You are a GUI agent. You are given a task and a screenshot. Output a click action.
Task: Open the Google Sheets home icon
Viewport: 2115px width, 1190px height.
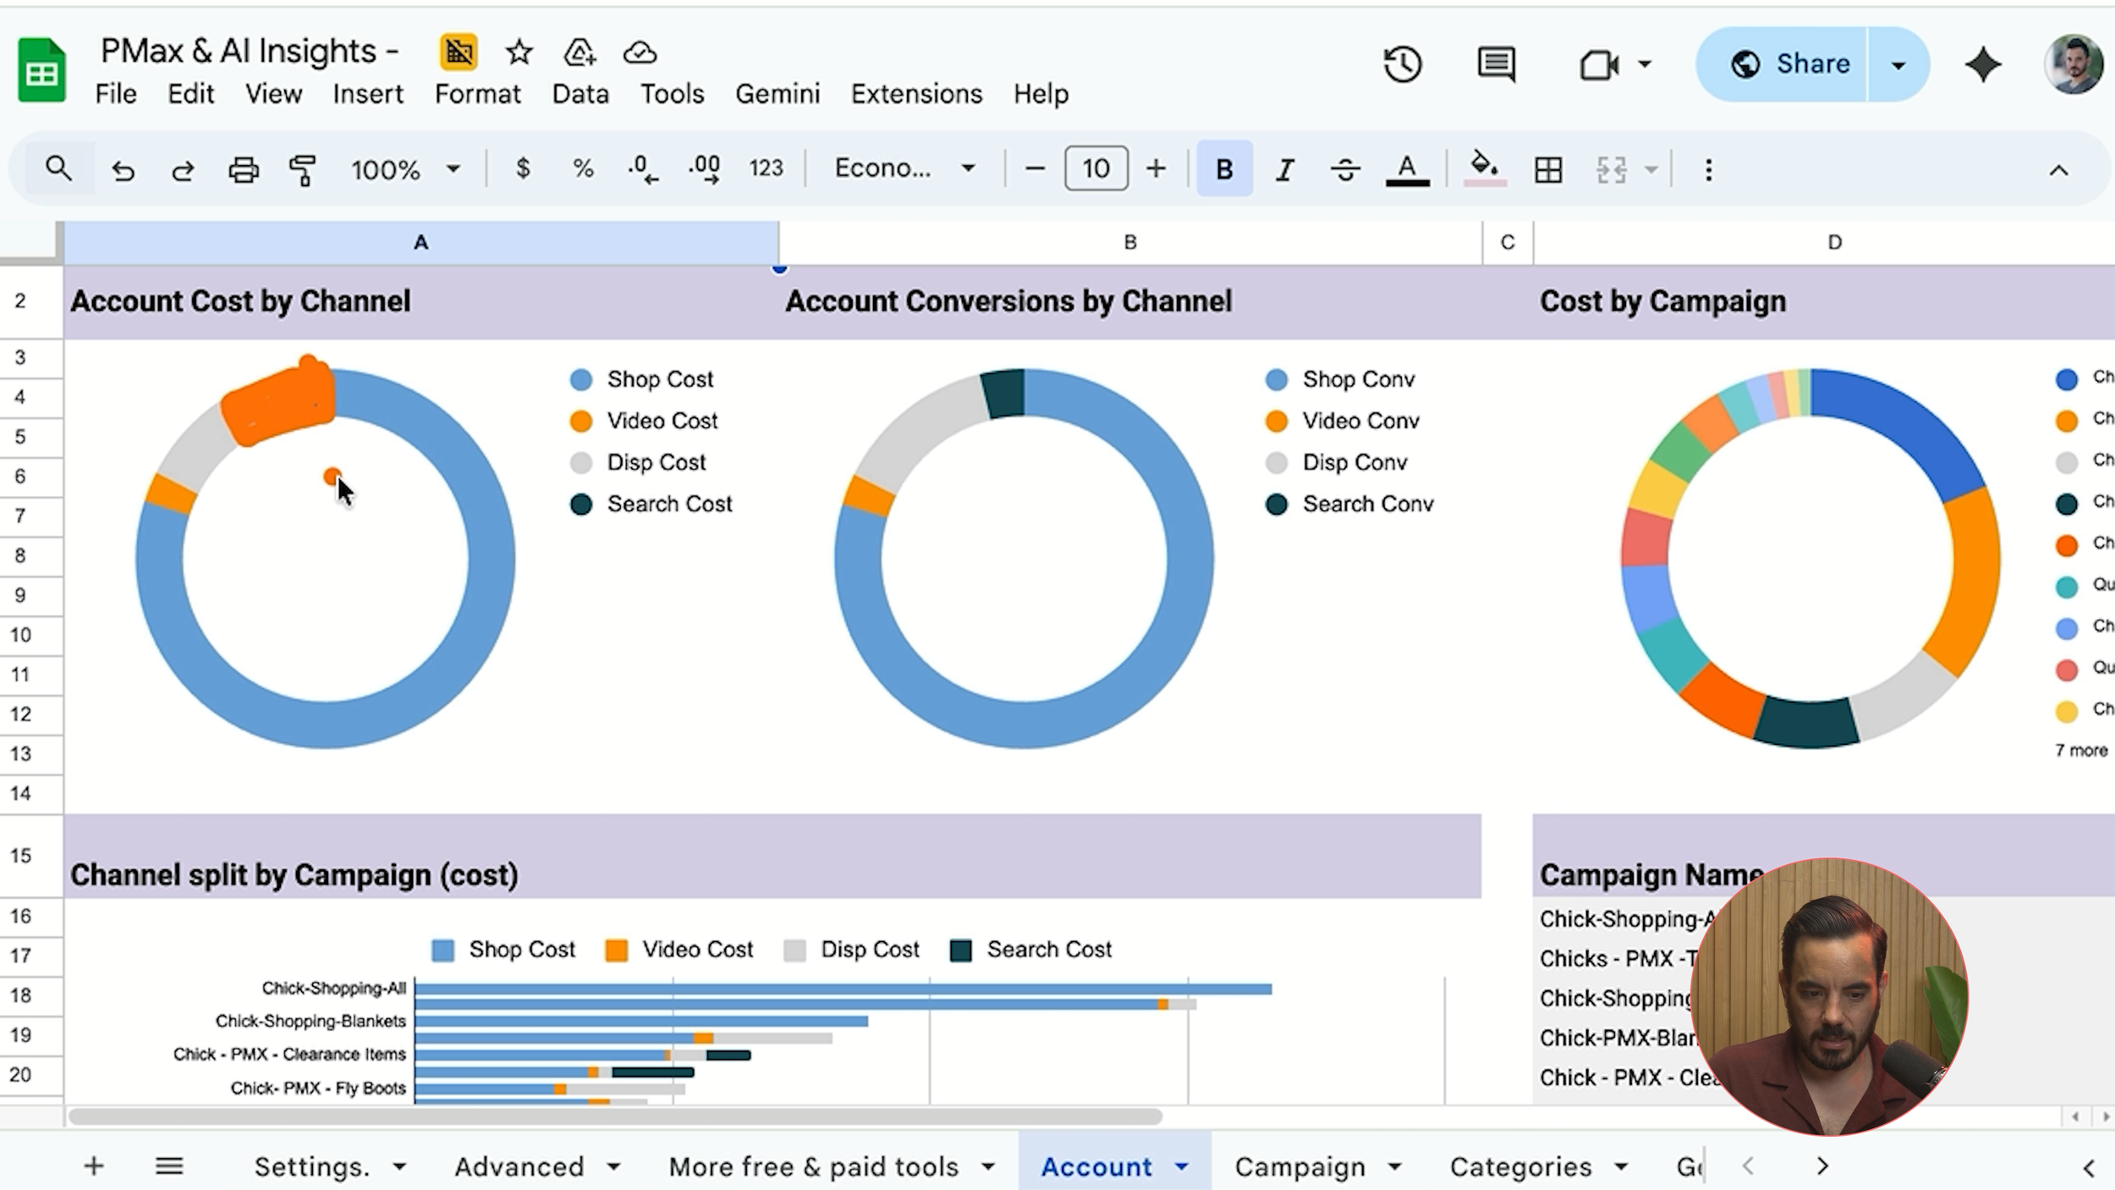(x=41, y=70)
